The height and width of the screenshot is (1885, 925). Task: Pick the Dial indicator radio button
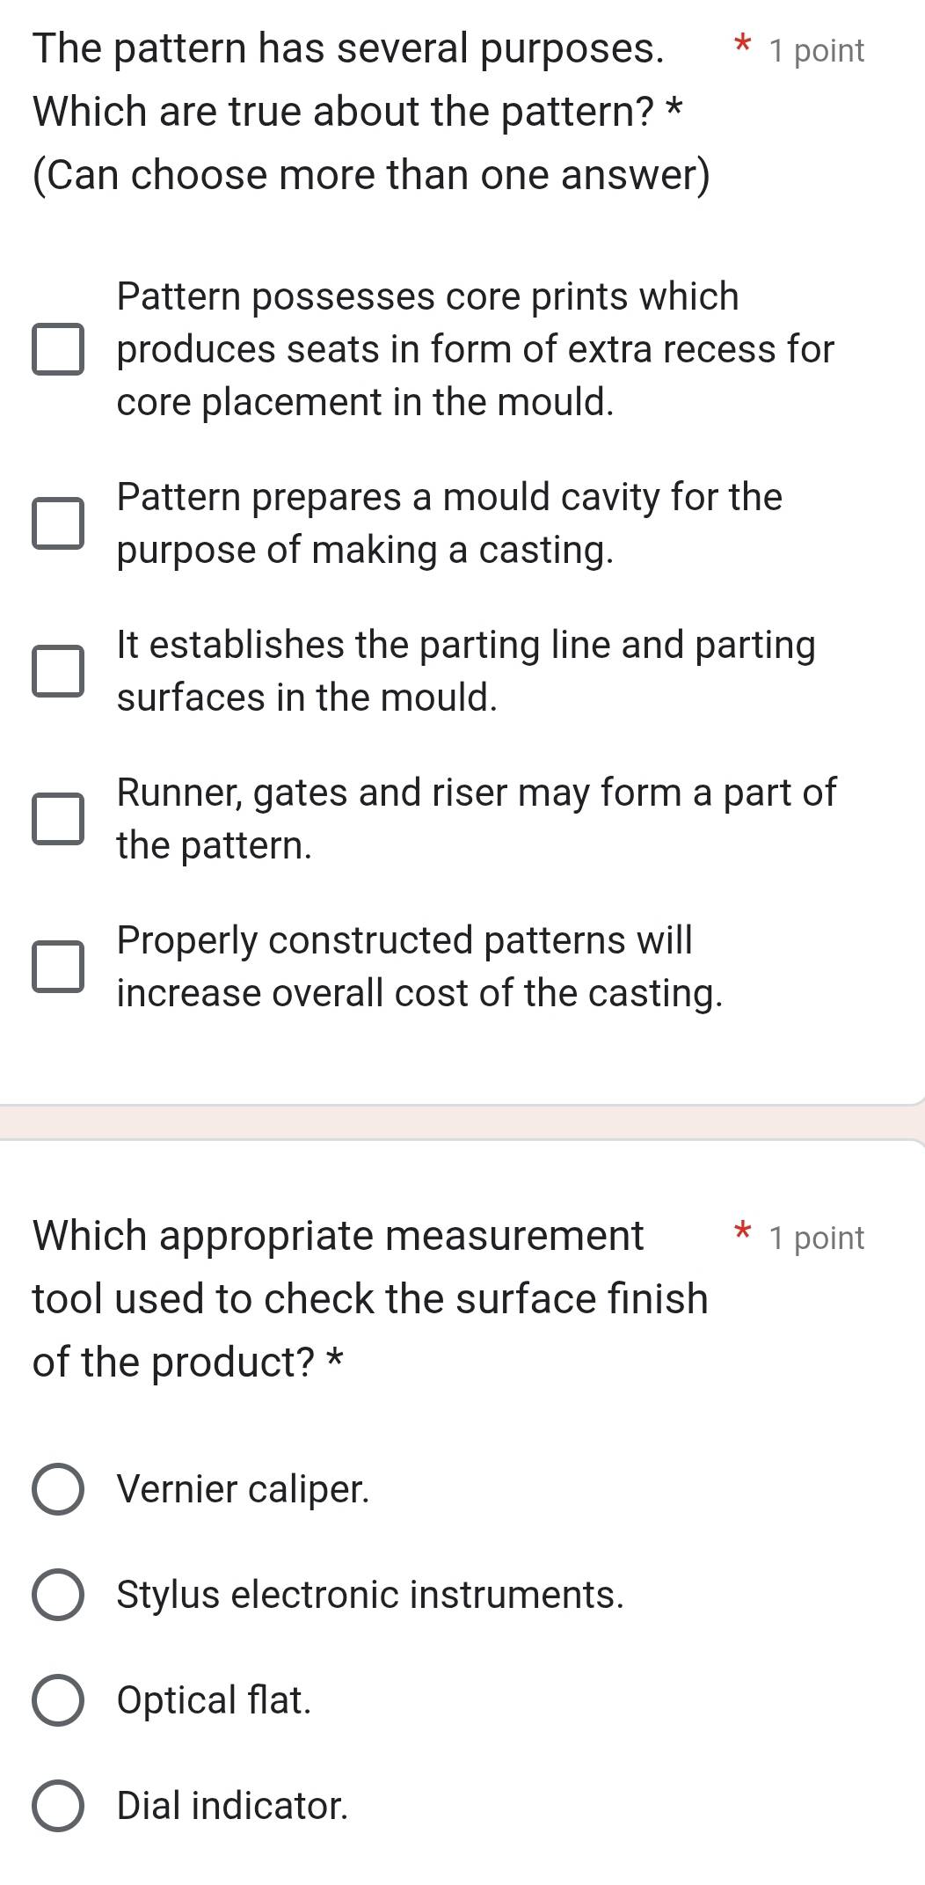click(58, 1806)
